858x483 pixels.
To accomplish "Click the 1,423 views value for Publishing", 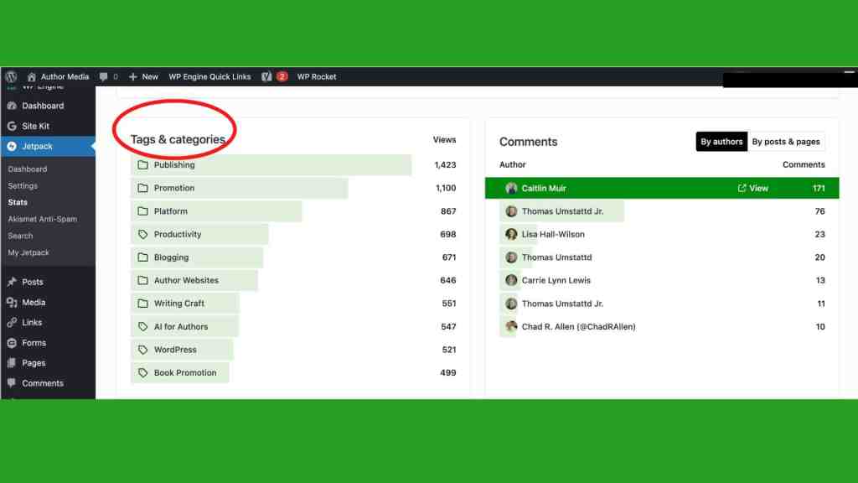I will tap(445, 165).
